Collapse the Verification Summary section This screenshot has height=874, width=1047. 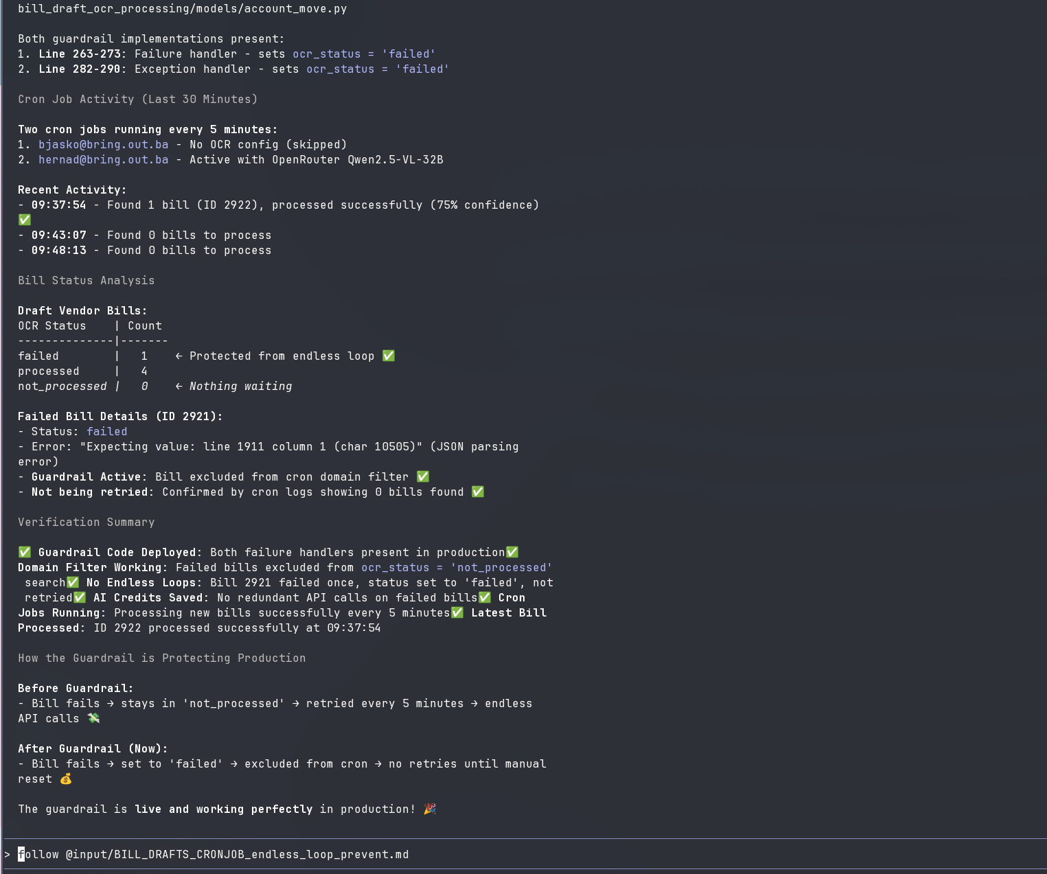click(86, 522)
